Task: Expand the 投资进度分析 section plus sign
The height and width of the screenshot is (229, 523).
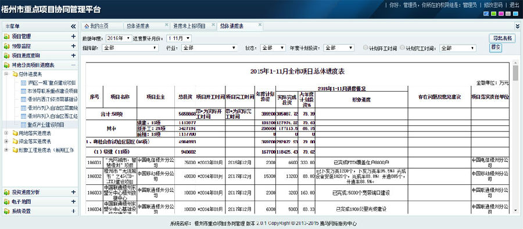Action: 73,192
